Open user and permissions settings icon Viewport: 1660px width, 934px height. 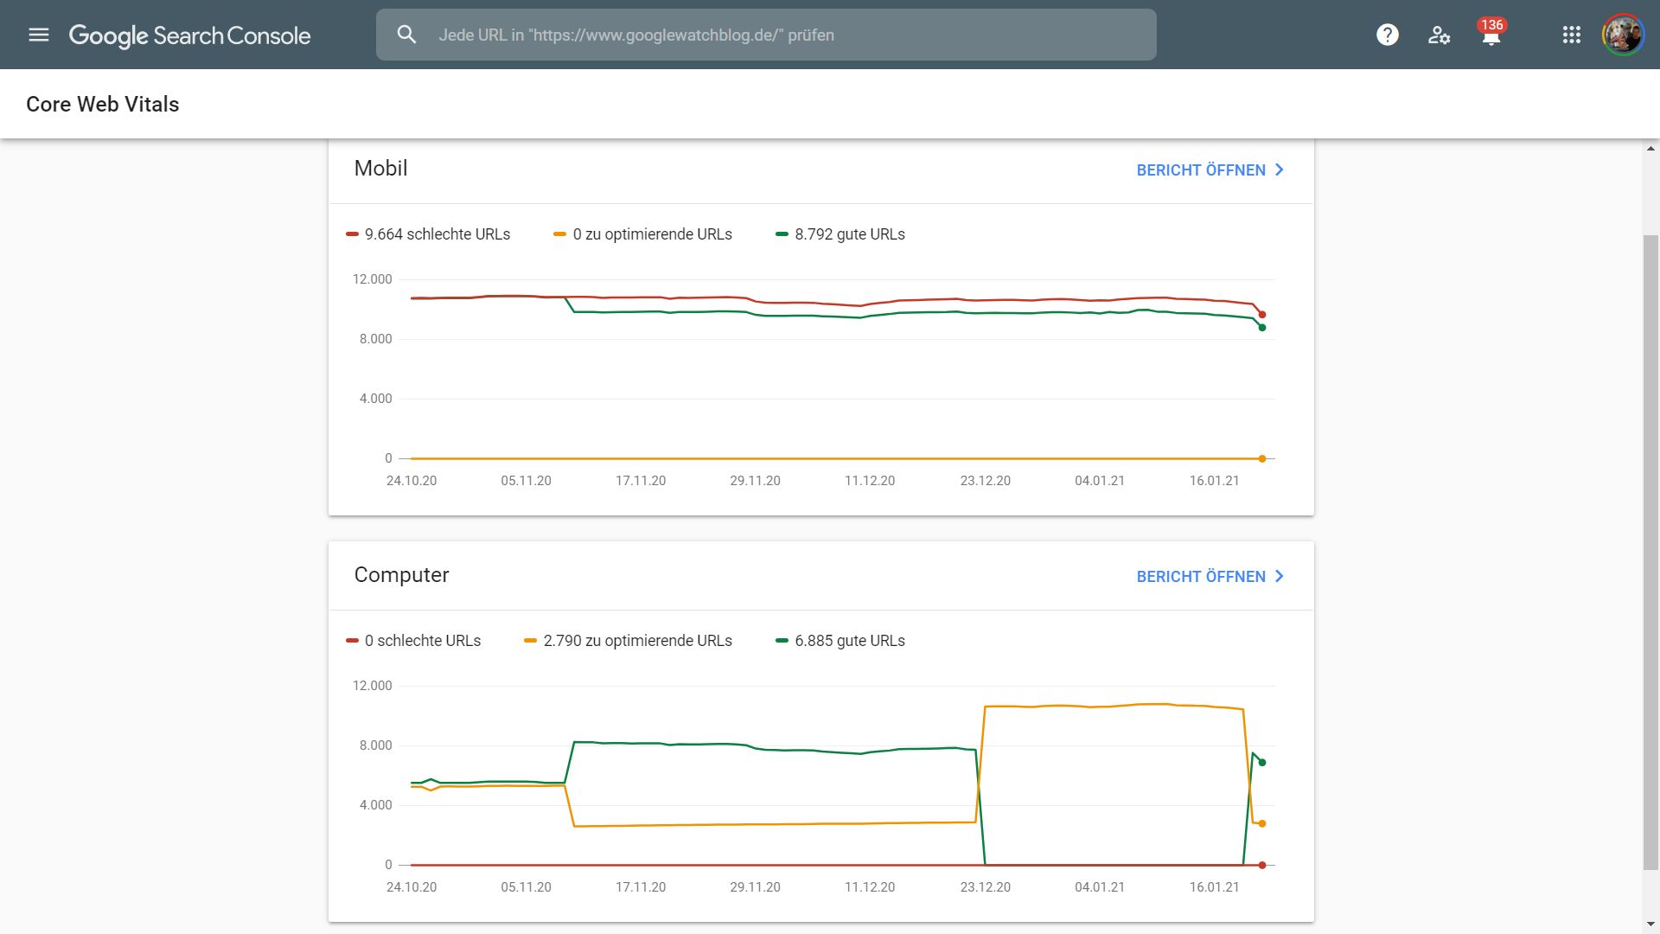(1439, 35)
